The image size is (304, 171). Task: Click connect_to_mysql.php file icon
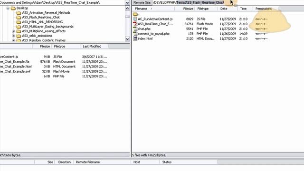tap(135, 34)
